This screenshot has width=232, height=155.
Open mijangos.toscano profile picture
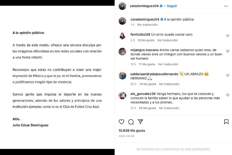[x=122, y=52]
